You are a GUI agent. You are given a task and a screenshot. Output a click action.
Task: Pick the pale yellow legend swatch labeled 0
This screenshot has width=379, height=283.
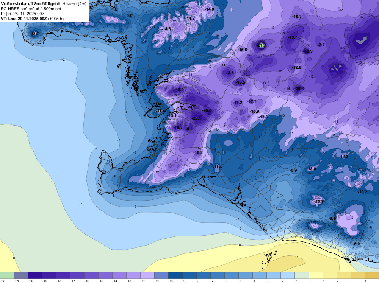(316, 275)
